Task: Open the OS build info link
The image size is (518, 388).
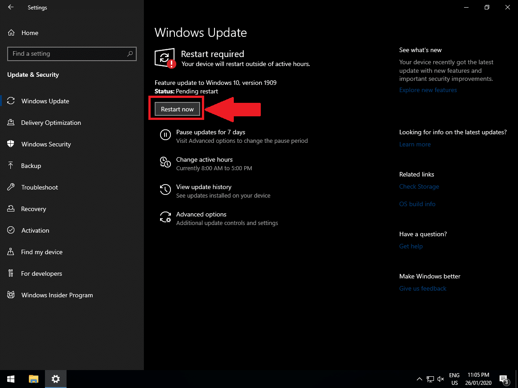Action: [417, 204]
